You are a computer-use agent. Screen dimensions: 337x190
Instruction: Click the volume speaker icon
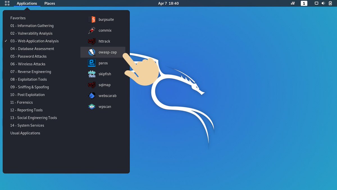[323, 3]
